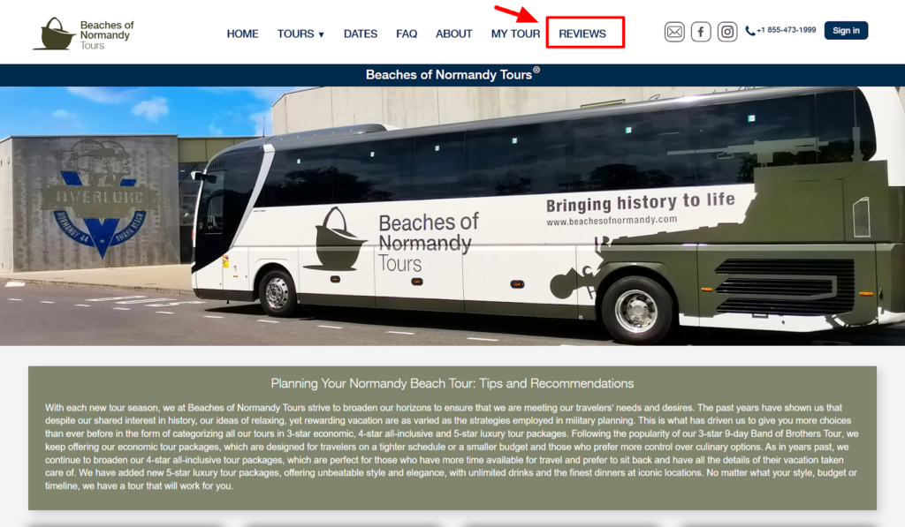Viewport: 905px width, 527px height.
Task: Select the ABOUT menu item
Action: (453, 34)
